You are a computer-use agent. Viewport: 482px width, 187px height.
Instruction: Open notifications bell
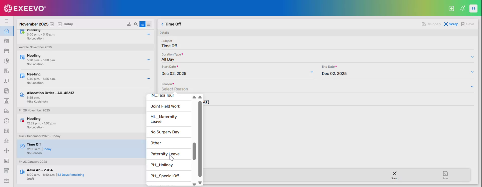tap(462, 8)
